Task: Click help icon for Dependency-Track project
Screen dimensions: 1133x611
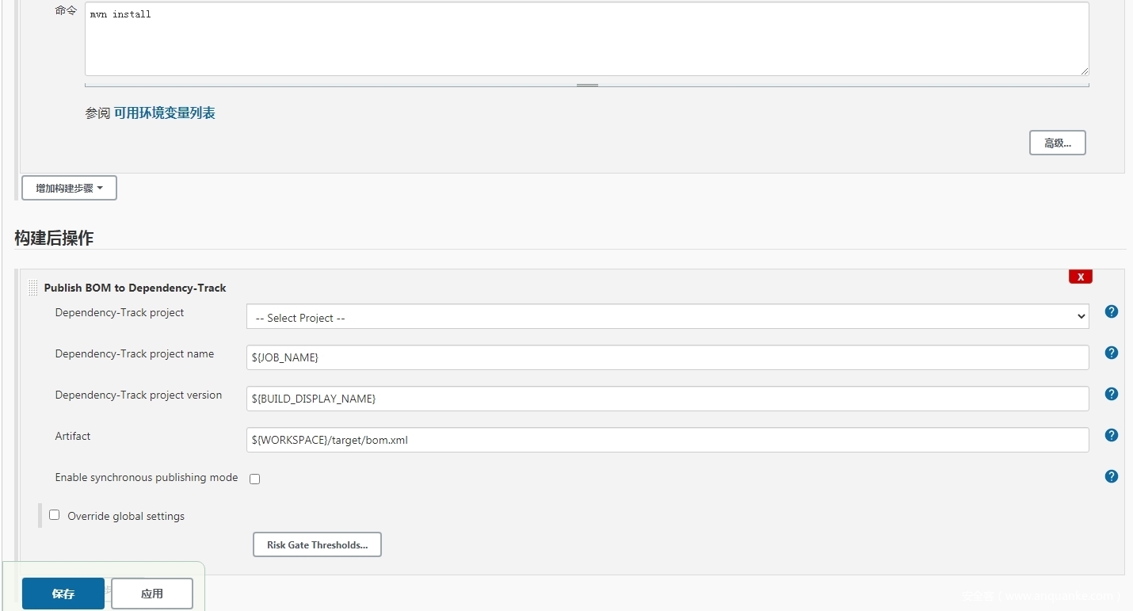Action: (1111, 311)
